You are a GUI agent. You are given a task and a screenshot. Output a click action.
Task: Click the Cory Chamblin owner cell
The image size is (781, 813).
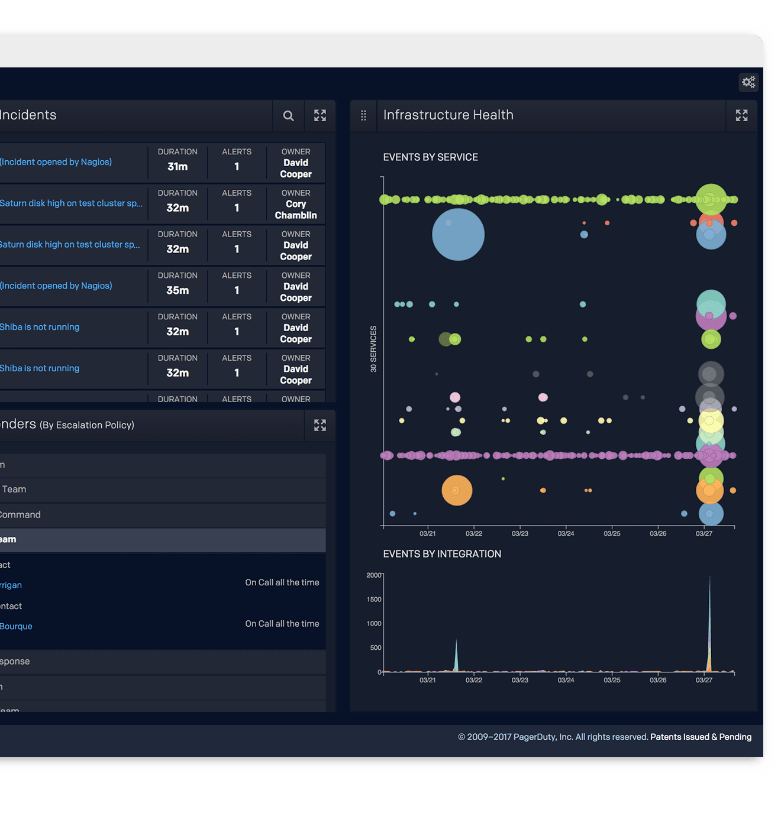(296, 205)
